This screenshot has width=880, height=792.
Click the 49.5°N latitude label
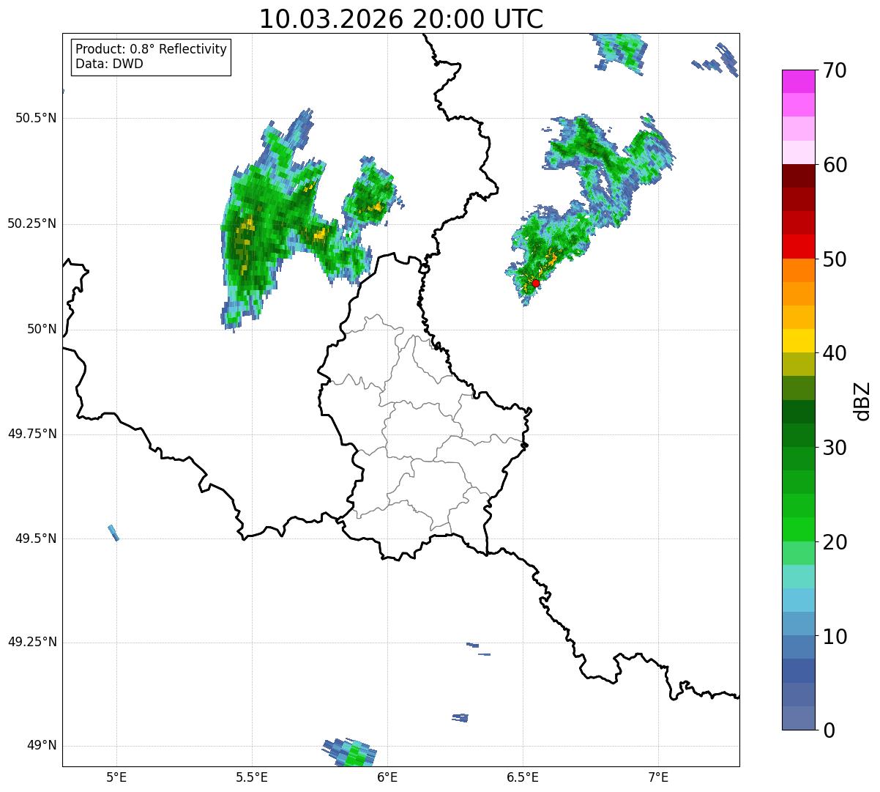[36, 539]
